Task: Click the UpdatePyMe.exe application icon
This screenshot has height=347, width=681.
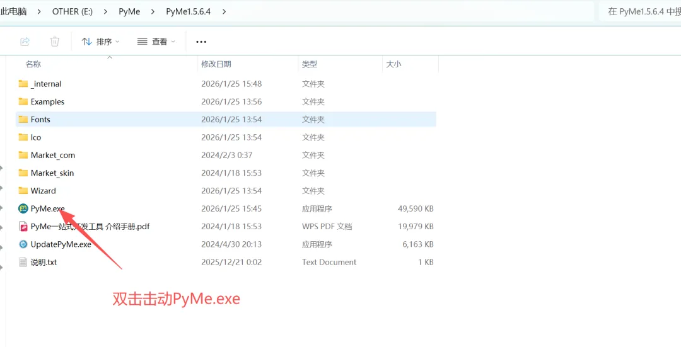Action: 23,244
